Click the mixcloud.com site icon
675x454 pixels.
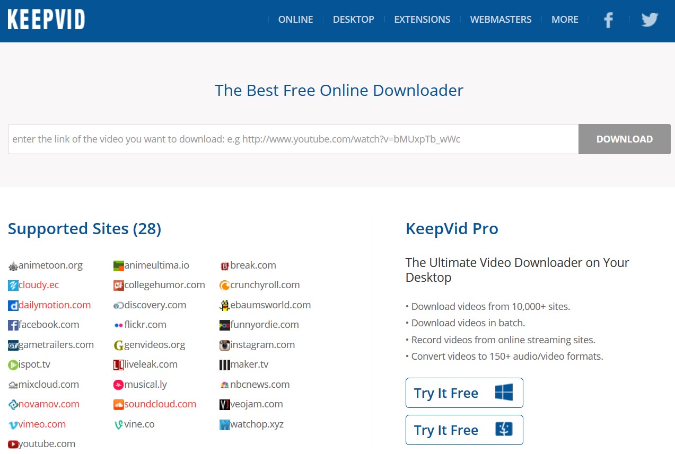pyautogui.click(x=13, y=385)
